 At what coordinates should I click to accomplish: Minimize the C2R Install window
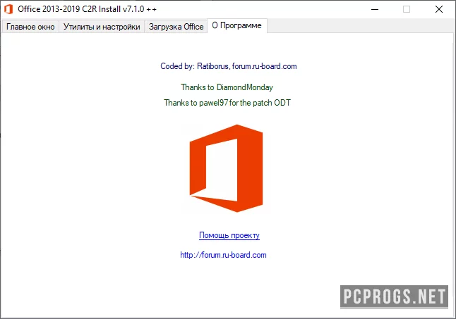point(375,9)
